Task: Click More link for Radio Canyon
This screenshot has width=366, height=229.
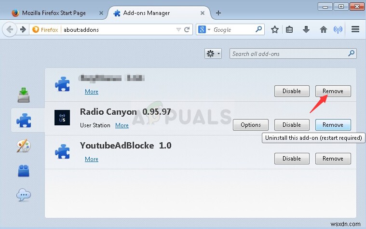Action: tap(122, 125)
